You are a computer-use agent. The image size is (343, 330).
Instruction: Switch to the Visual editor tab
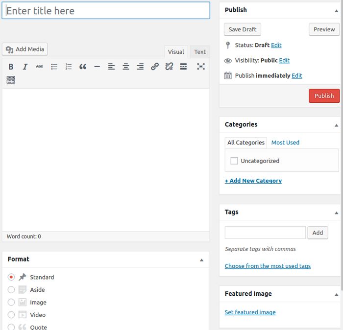(x=176, y=52)
